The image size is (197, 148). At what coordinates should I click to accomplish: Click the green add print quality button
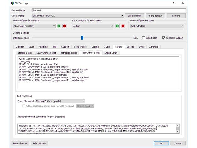[x=117, y=26]
